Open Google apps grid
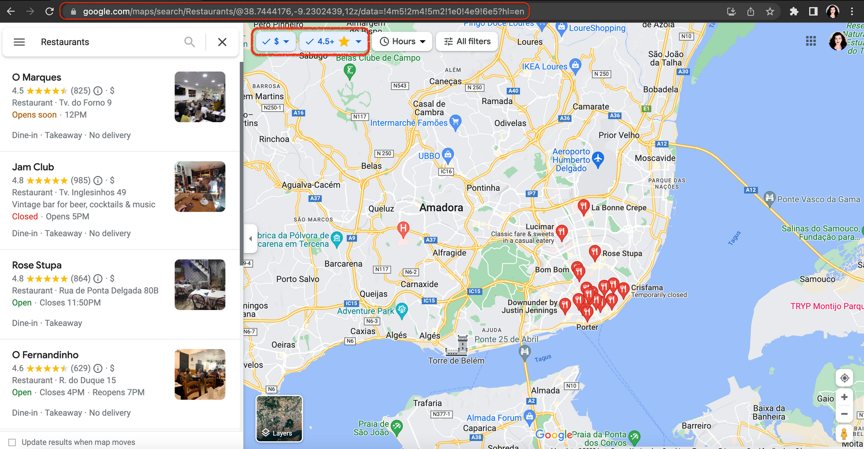Screen dimensions: 864x449 pyautogui.click(x=811, y=41)
